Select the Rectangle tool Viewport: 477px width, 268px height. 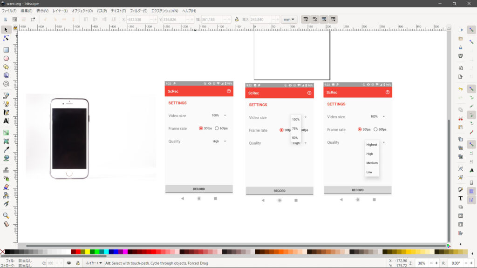tap(6, 50)
